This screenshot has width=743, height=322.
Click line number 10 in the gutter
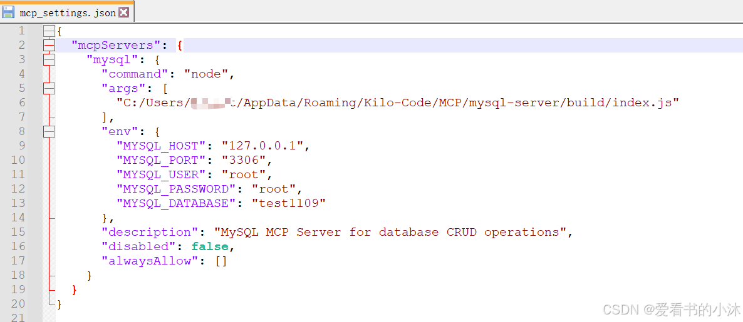click(18, 160)
